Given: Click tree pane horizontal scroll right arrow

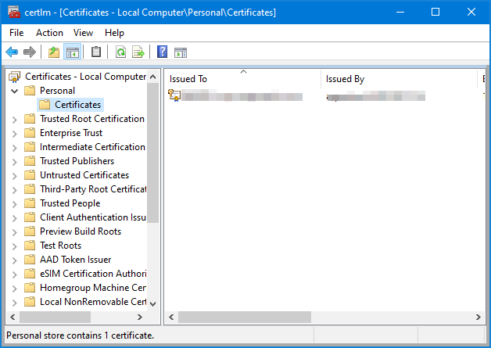Looking at the screenshot, I should (x=140, y=317).
